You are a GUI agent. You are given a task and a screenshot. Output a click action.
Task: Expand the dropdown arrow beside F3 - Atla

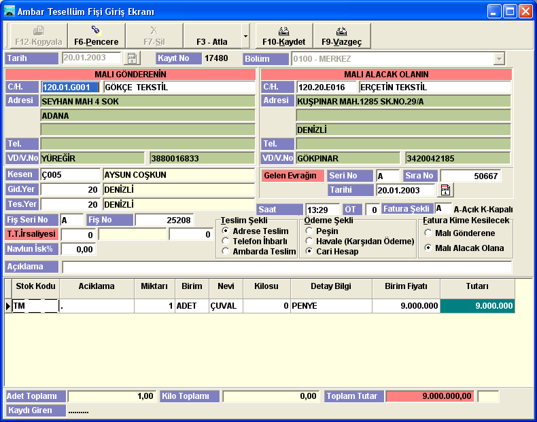pos(245,36)
